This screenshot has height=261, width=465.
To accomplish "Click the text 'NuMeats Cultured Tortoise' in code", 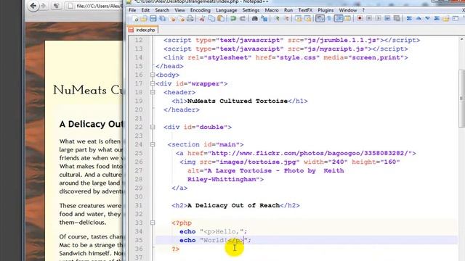I will (238, 101).
